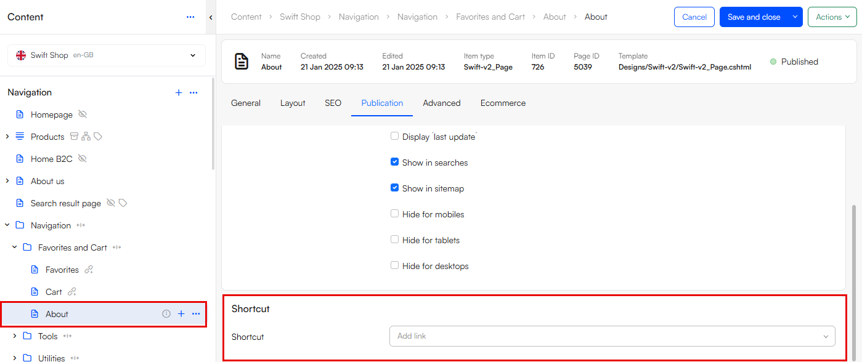Check the Hide for mobiles option
Screen dimensions: 862x362
[x=394, y=214]
